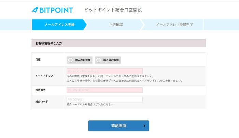Select the 法人のお客様 radio option
This screenshot has height=138, width=239.
coord(108,60)
